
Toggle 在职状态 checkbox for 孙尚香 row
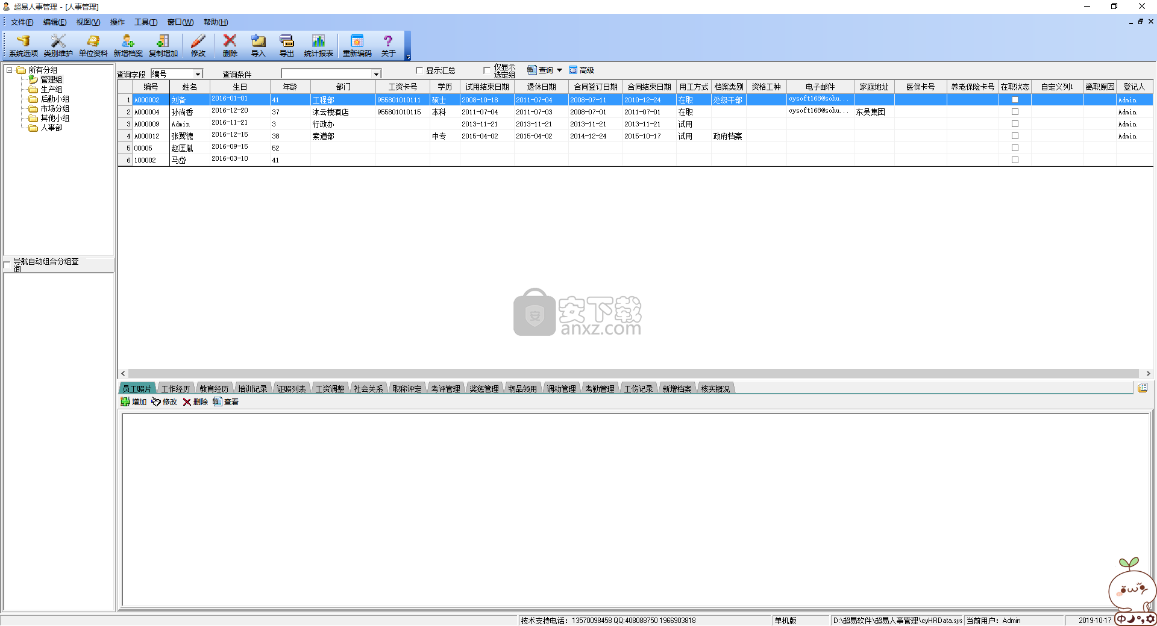[1015, 112]
